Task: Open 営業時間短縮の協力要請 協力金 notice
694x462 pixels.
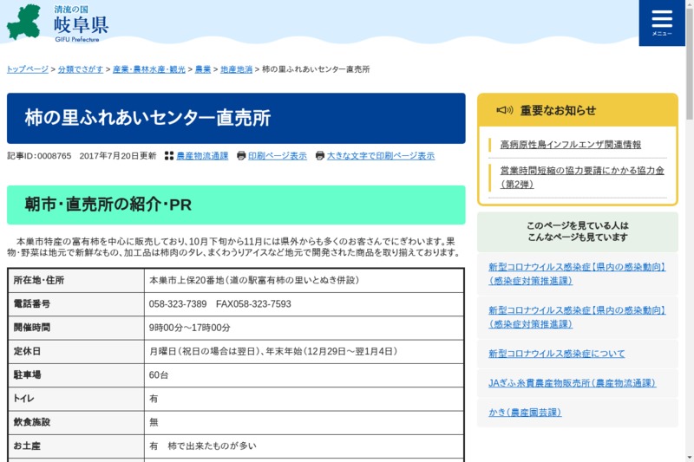Action: click(x=581, y=177)
